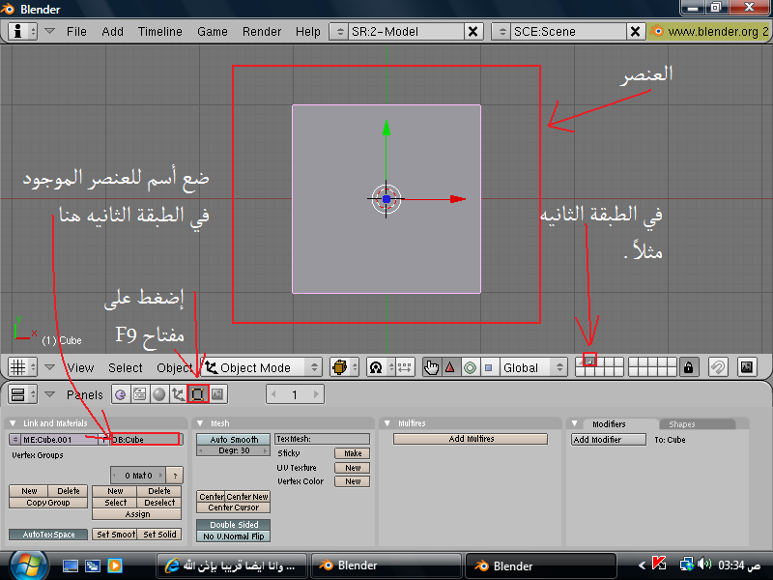Switch to the Shading context sphere icon
Image resolution: width=773 pixels, height=580 pixels.
tap(158, 394)
